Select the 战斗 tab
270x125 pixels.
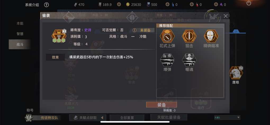pos(20,44)
